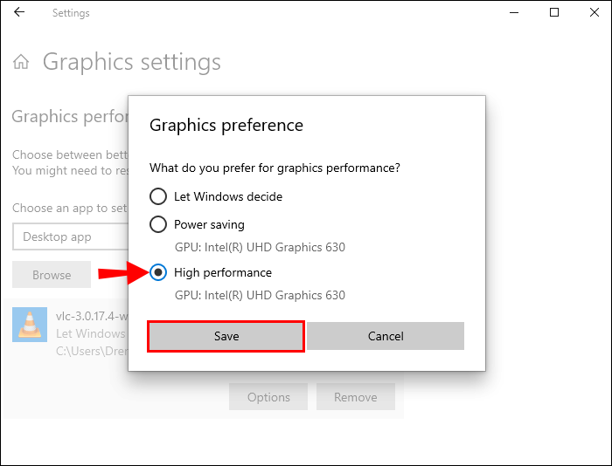Viewport: 612px width, 466px height.
Task: Save the graphics preference
Action: (x=226, y=336)
